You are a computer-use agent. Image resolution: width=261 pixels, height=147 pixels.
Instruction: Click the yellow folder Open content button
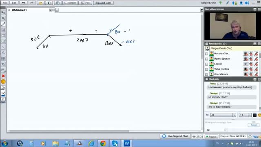pos(41,3)
